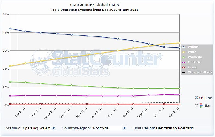Click the WinXP legend marker
The image size is (215, 137).
[x=183, y=47]
